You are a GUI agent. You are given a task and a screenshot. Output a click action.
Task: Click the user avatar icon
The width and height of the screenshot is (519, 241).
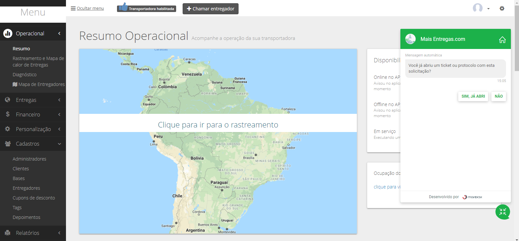coord(478,8)
